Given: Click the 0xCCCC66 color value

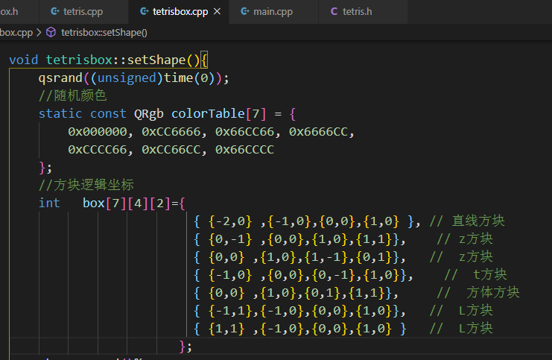Looking at the screenshot, I should point(98,149).
